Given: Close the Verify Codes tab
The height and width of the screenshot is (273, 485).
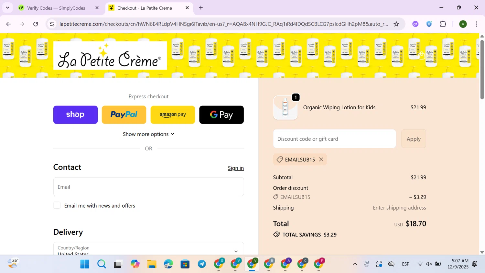Looking at the screenshot, I should [97, 8].
